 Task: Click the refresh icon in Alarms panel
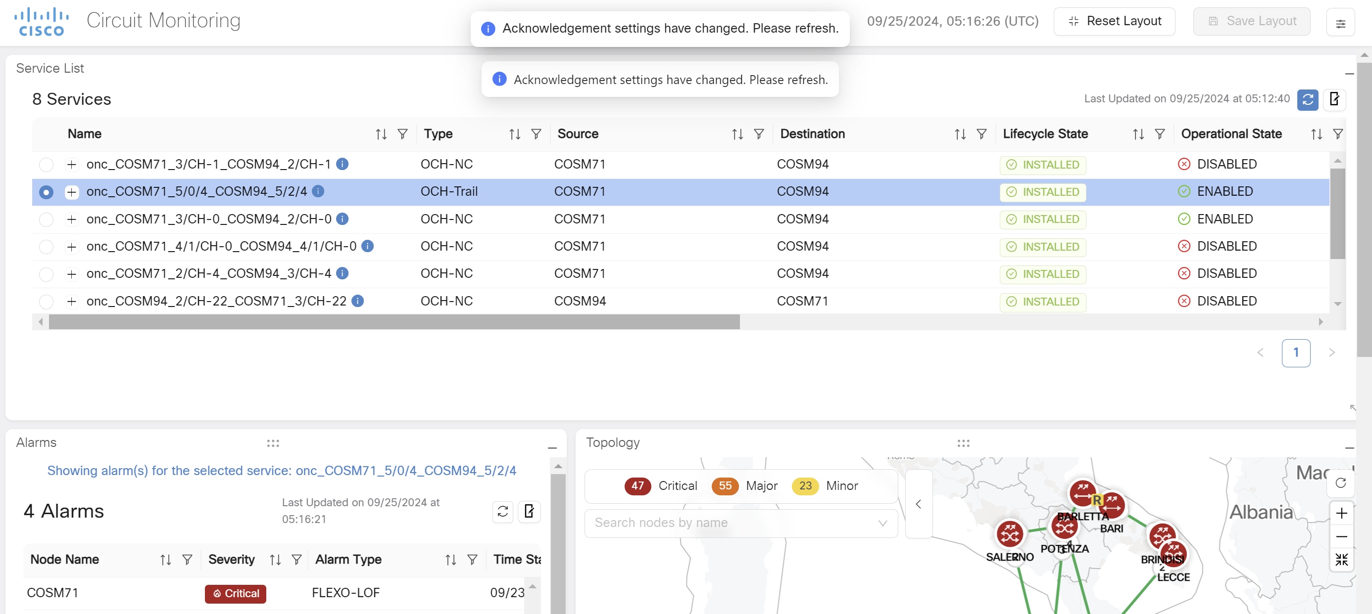coord(502,511)
